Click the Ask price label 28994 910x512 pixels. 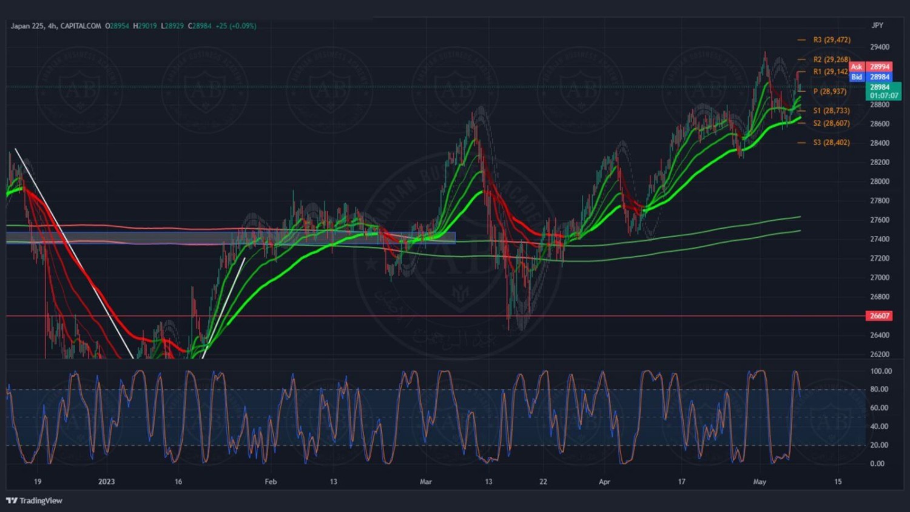tap(879, 67)
